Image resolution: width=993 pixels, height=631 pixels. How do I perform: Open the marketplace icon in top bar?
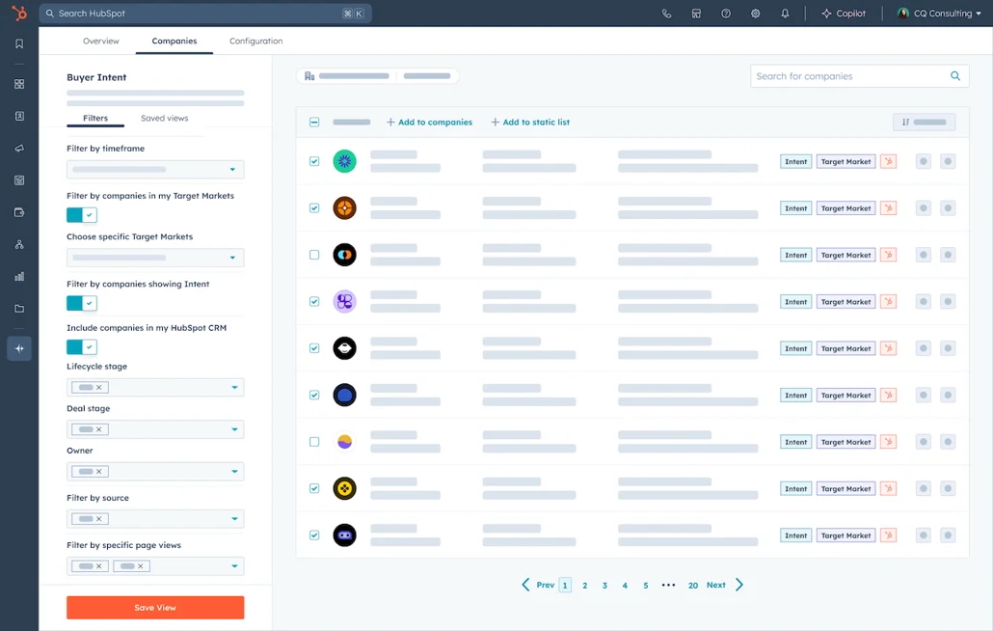(x=696, y=14)
